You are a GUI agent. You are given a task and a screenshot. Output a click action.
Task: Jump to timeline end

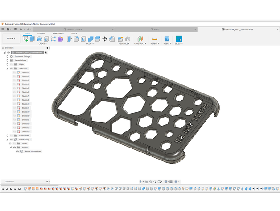20,189
